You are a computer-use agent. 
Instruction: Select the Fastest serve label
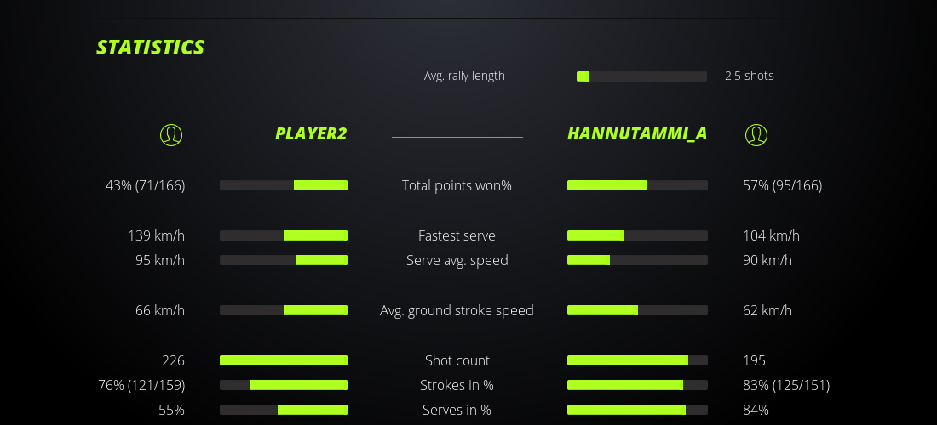[457, 235]
